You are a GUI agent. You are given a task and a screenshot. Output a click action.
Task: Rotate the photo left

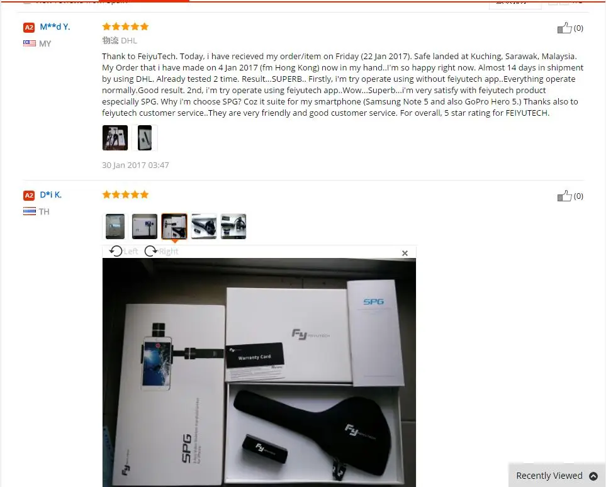123,251
